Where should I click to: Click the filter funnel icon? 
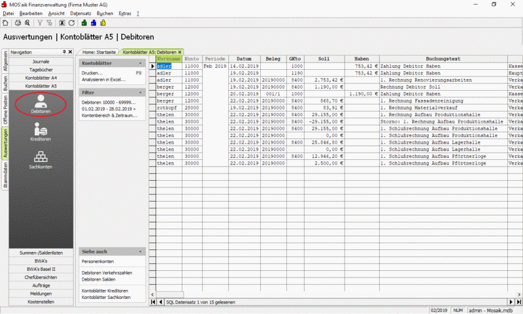40,23
